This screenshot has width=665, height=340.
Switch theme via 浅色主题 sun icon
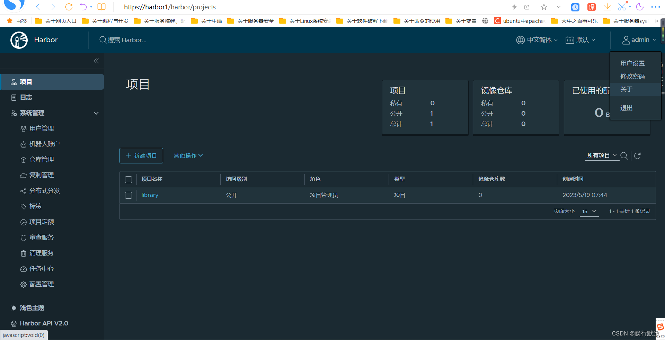(x=14, y=308)
